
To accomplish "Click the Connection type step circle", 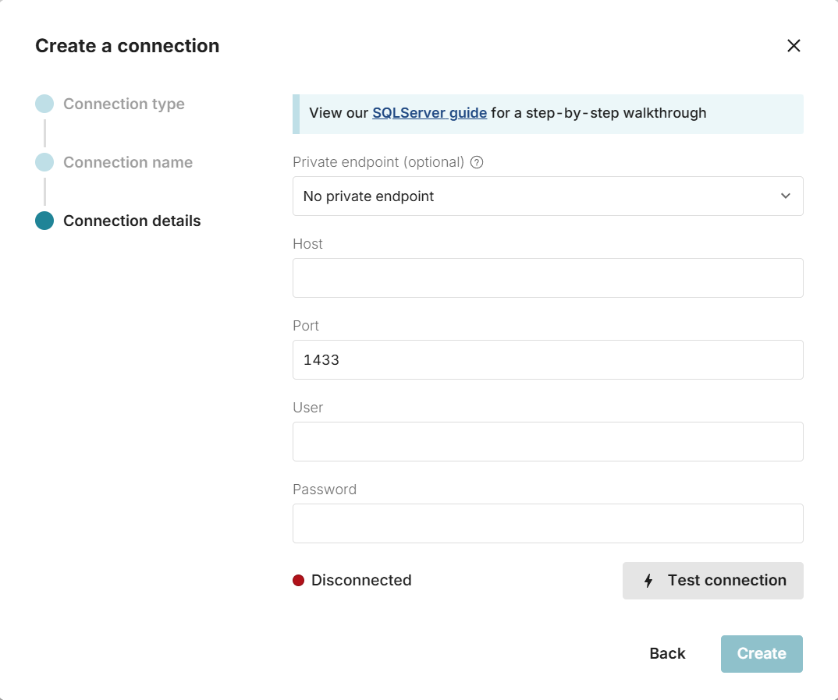I will tap(44, 104).
